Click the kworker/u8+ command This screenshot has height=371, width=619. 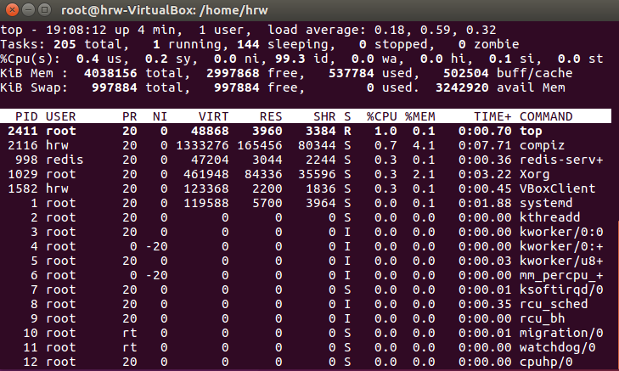(x=561, y=261)
